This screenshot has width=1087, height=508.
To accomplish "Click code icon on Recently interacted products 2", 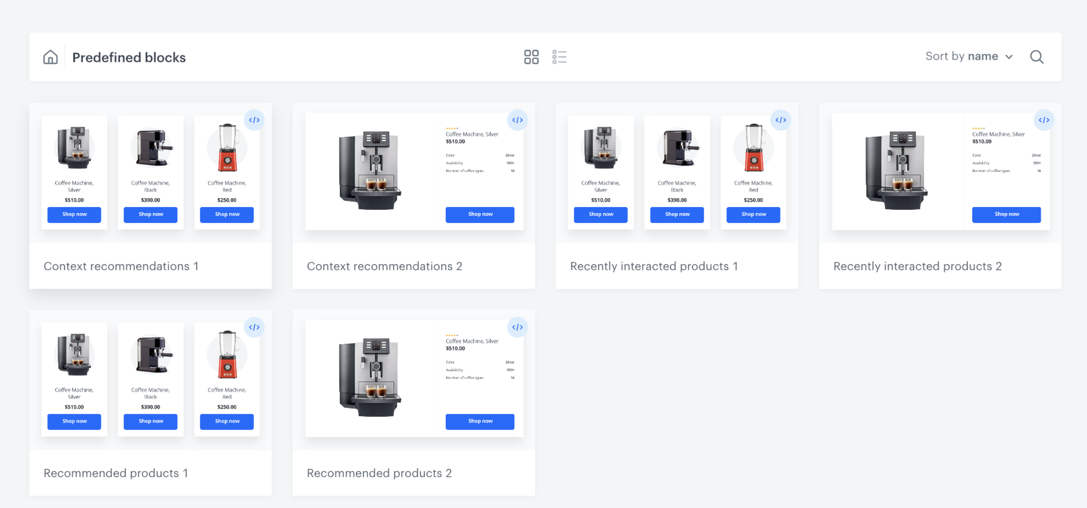I will click(x=1044, y=120).
